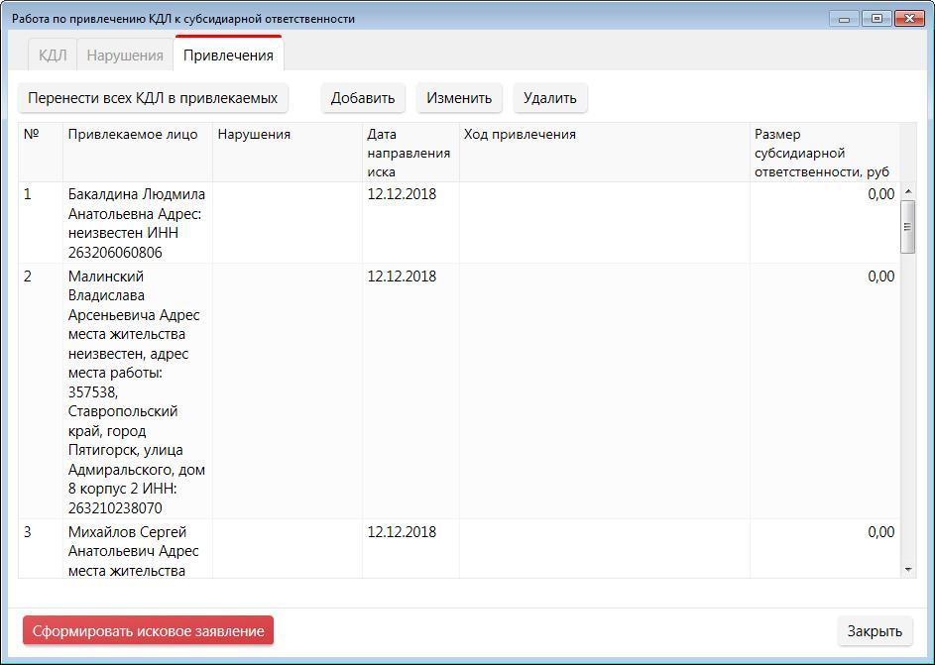
Task: Click the Дата направления иска column header
Action: coord(409,153)
